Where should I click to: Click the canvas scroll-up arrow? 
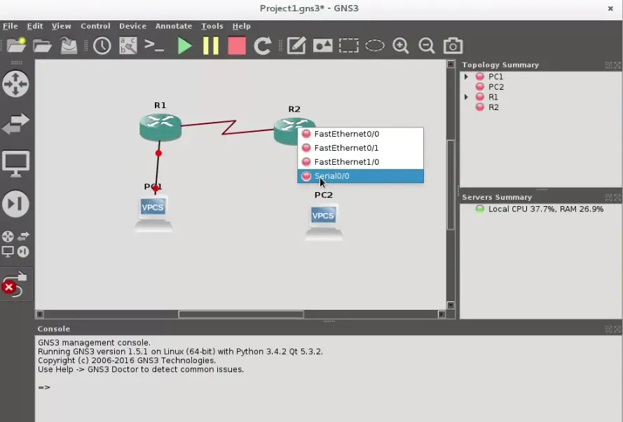click(451, 64)
